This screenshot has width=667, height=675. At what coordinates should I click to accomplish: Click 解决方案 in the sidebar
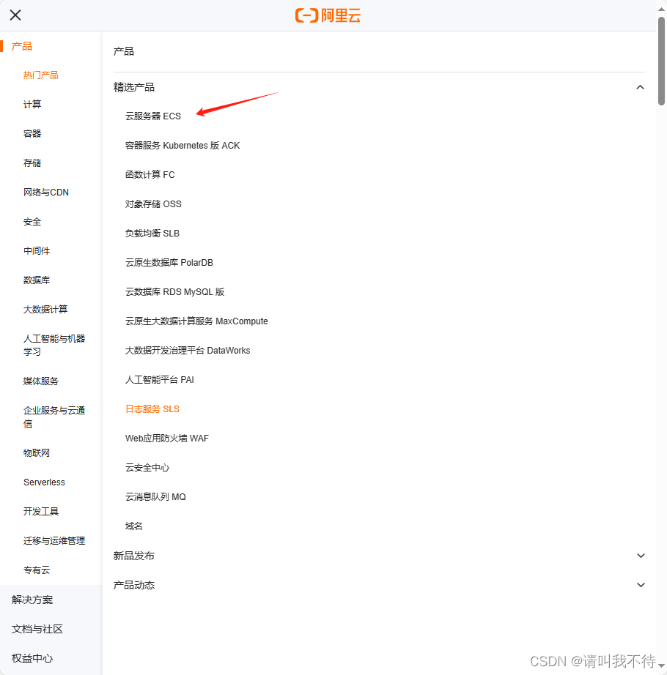pyautogui.click(x=31, y=600)
